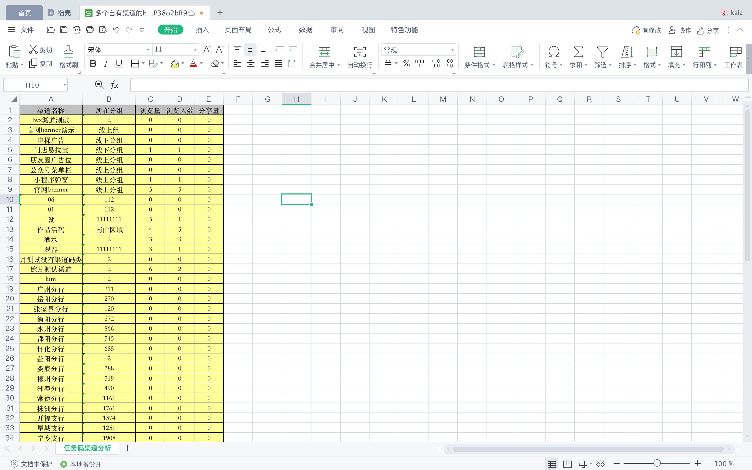Enable align text right
Screen dimensions: 752x470
pos(265,64)
